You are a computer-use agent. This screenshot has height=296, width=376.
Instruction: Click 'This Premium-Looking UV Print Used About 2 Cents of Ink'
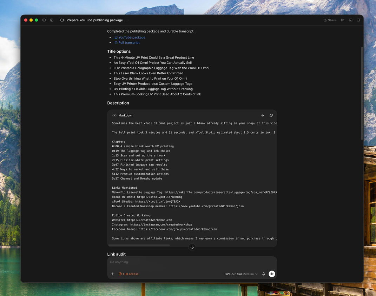[157, 94]
